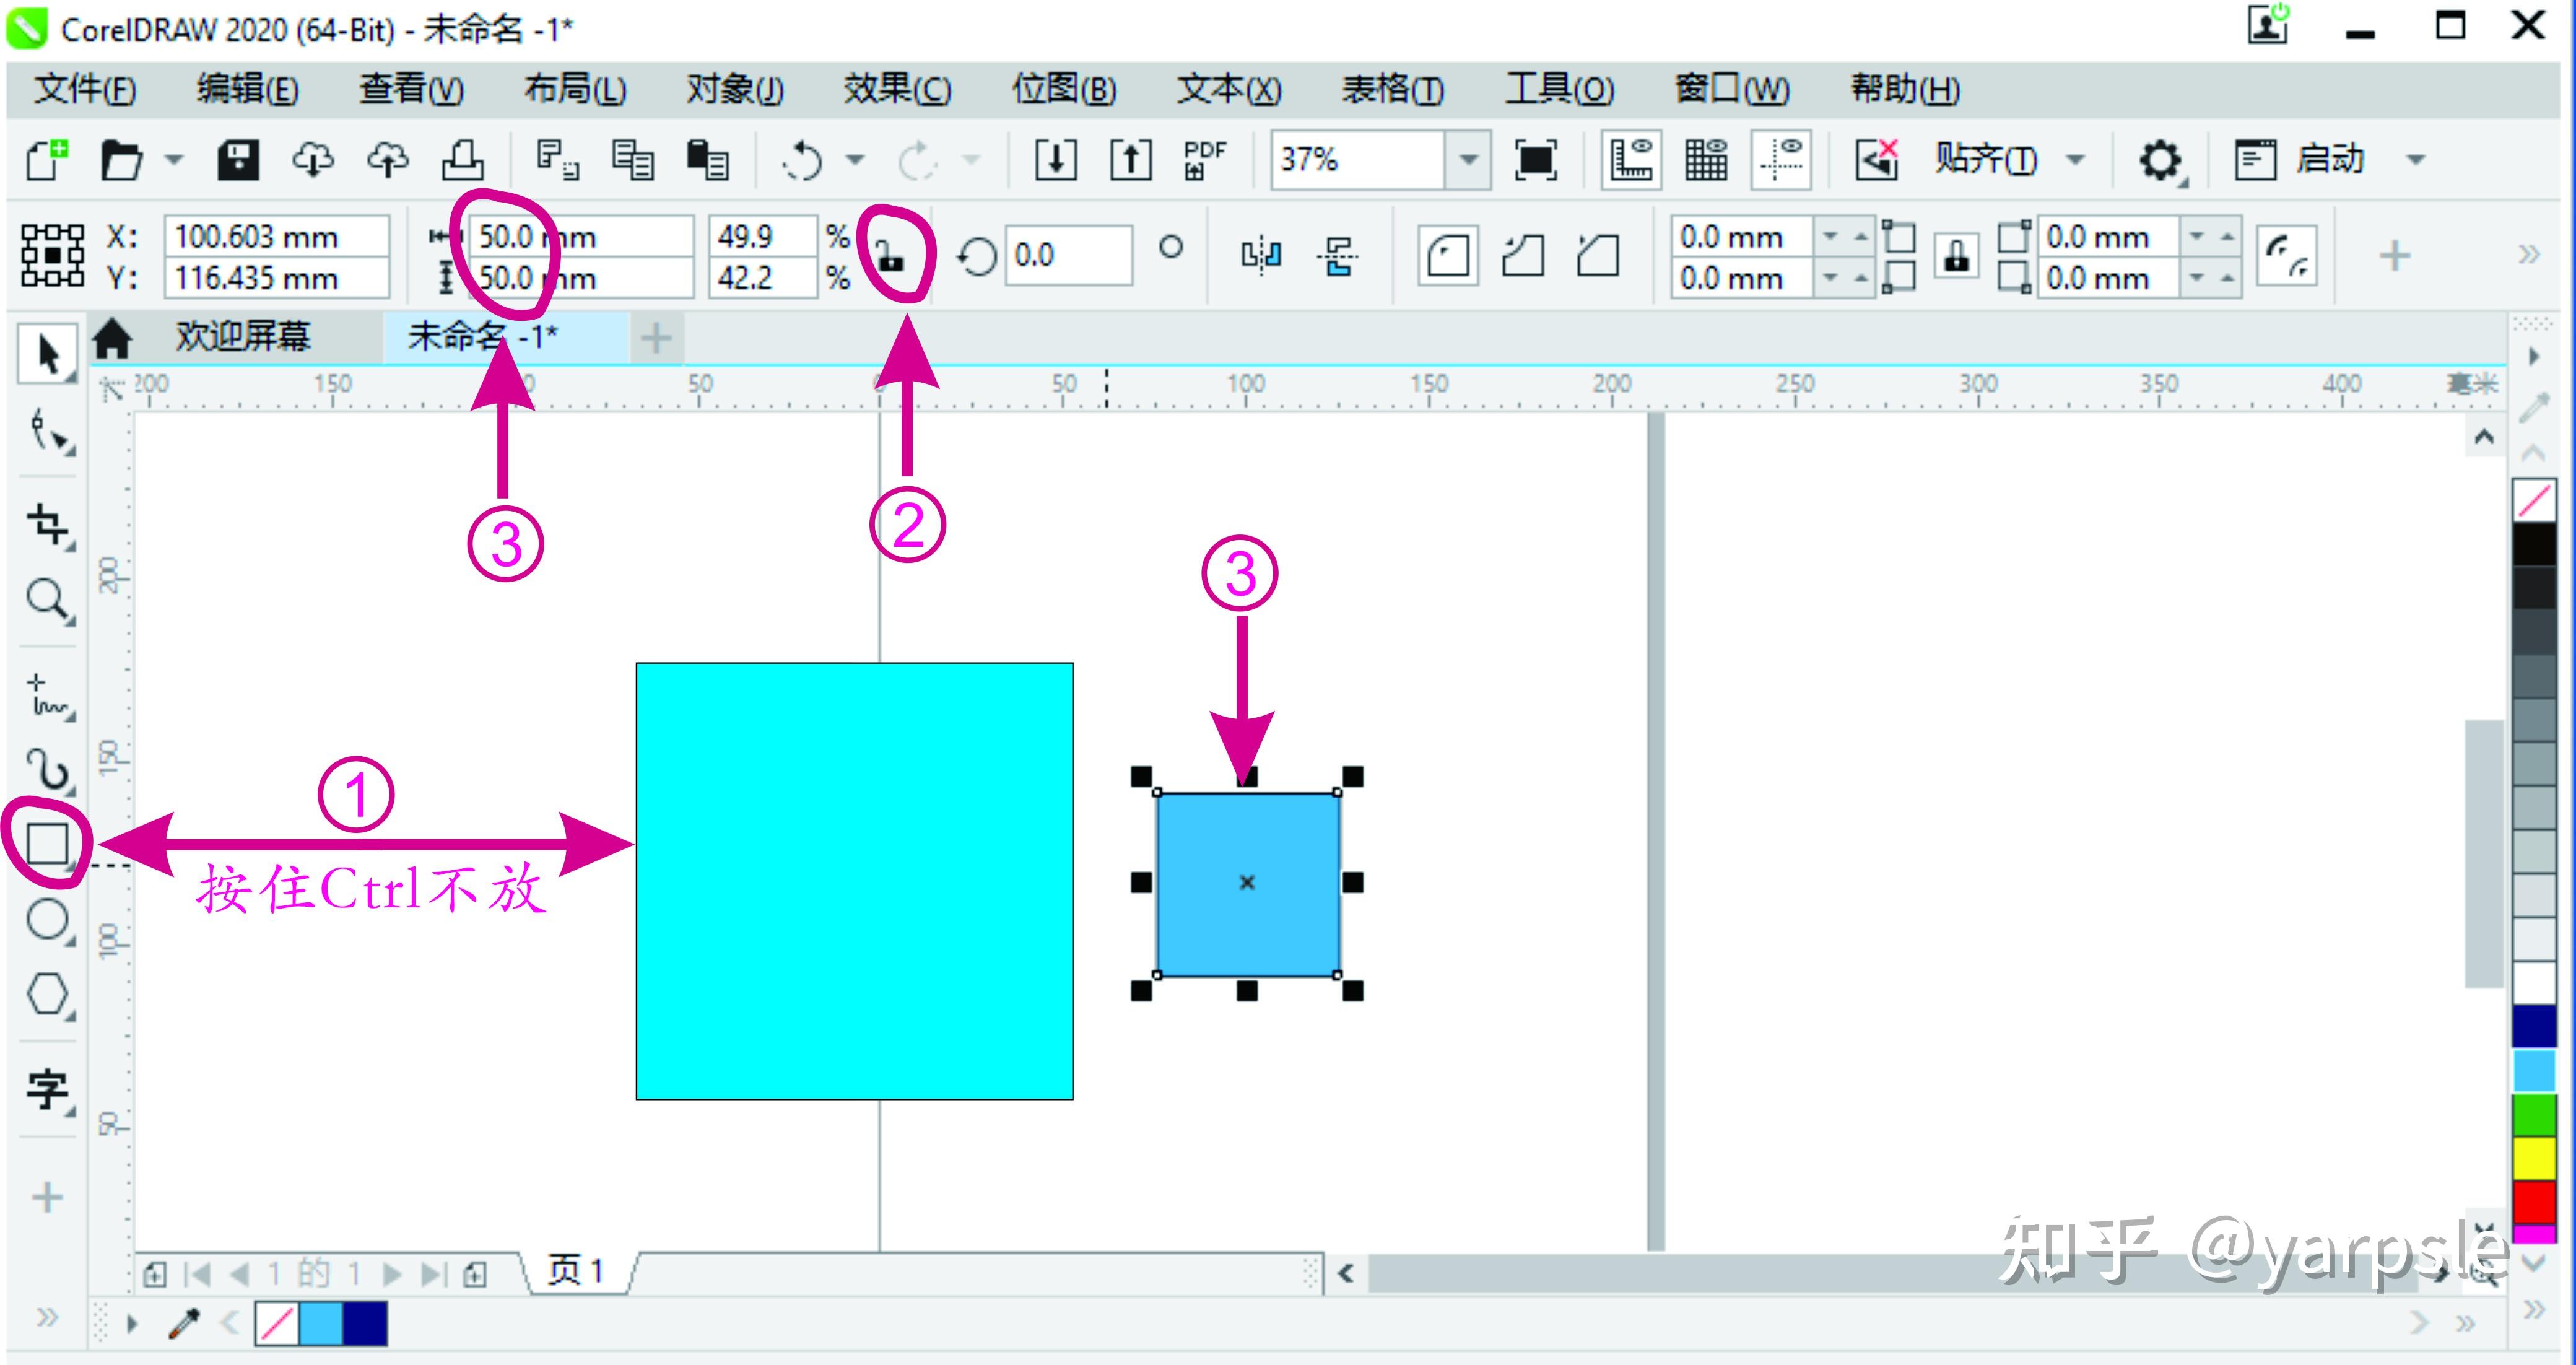
Task: Select the Polygon tool
Action: point(47,995)
